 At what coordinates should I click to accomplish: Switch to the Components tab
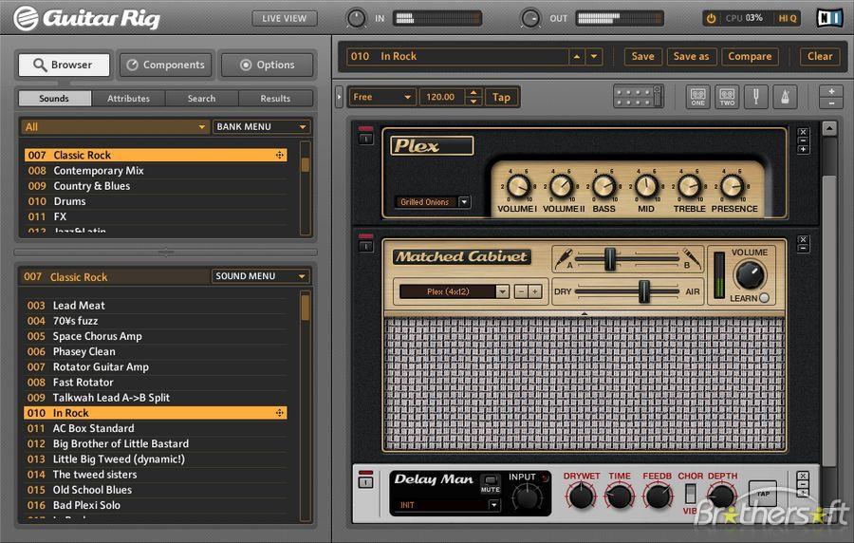[166, 65]
